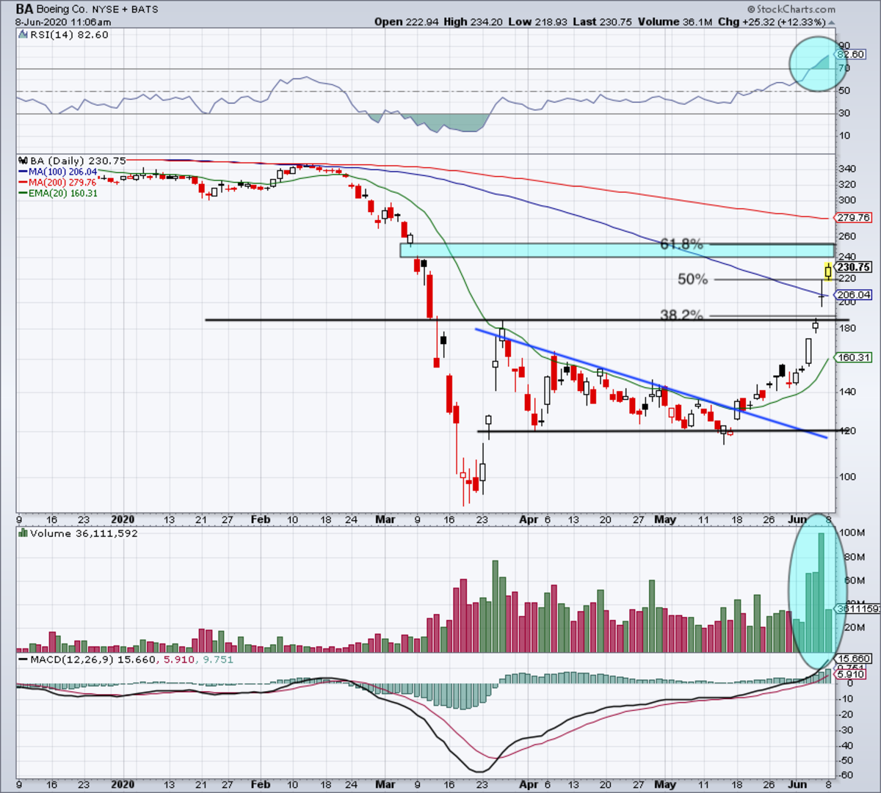
Task: Click the 50% Fibonacci level label
Action: coord(692,279)
